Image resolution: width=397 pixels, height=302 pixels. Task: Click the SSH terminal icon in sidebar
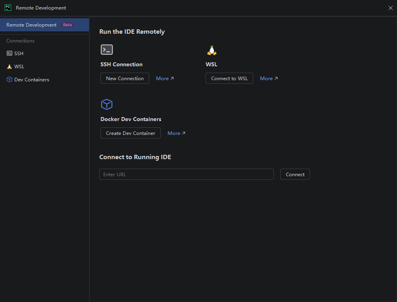click(10, 53)
